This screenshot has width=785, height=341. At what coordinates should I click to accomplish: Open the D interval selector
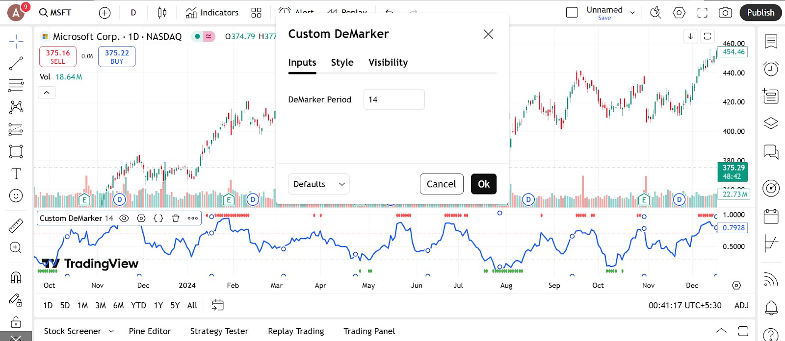(x=133, y=13)
